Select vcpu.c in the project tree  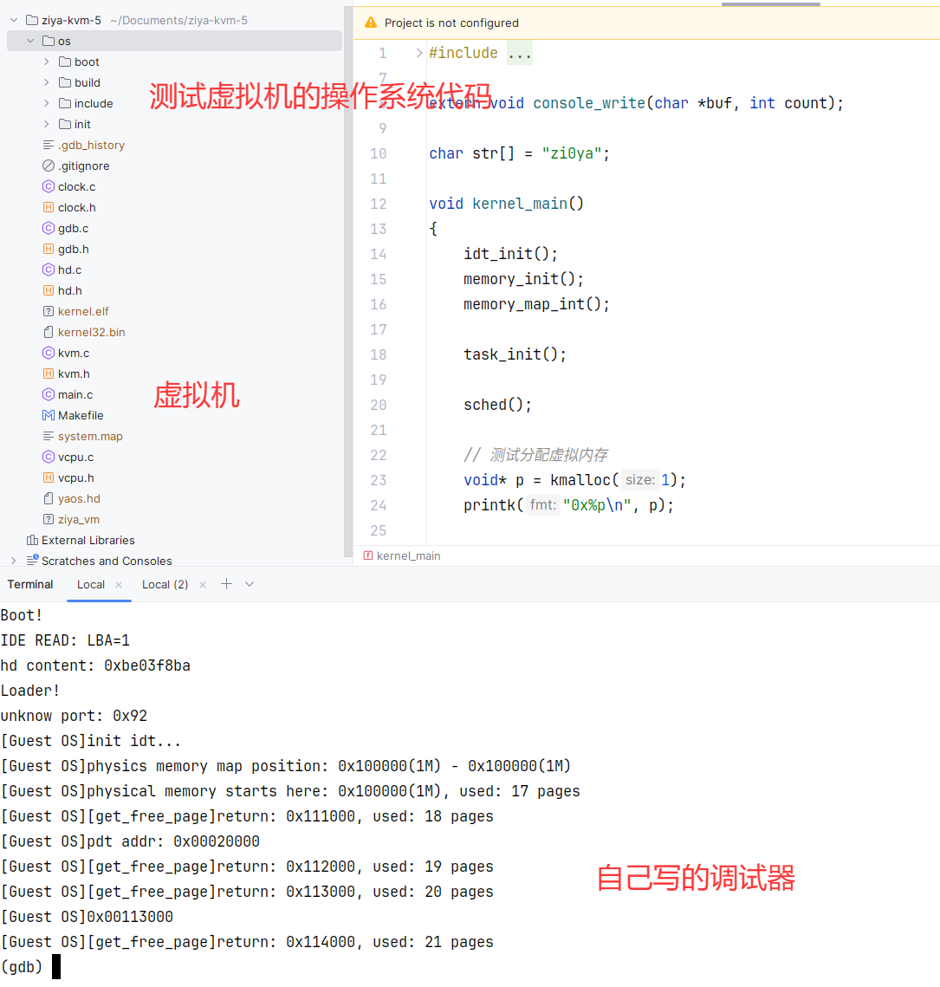[76, 457]
